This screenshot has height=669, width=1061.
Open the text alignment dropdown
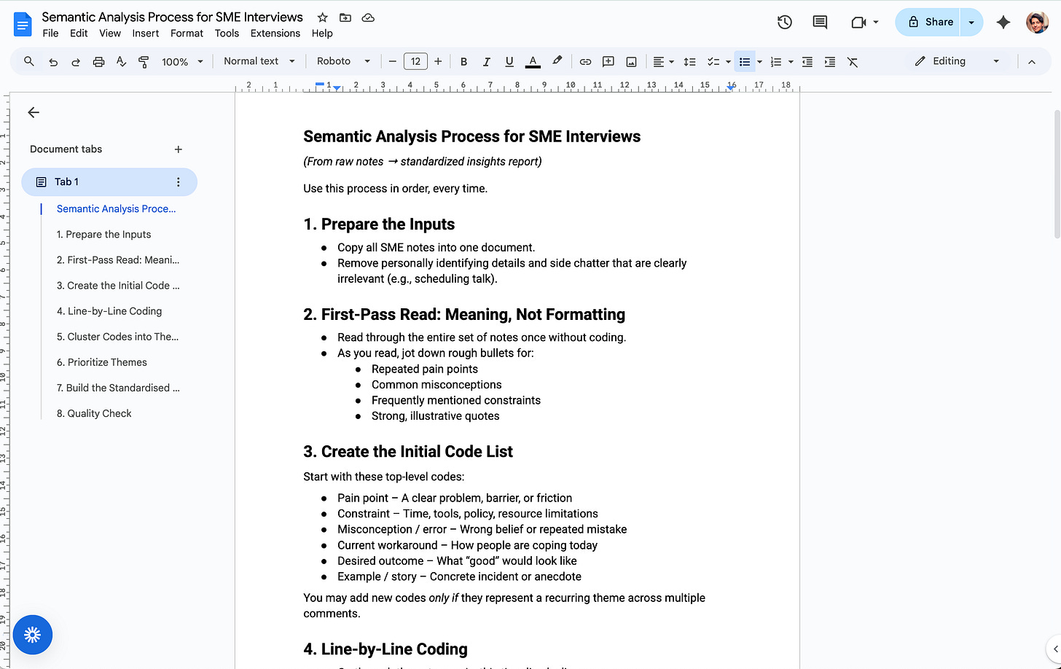pos(663,62)
